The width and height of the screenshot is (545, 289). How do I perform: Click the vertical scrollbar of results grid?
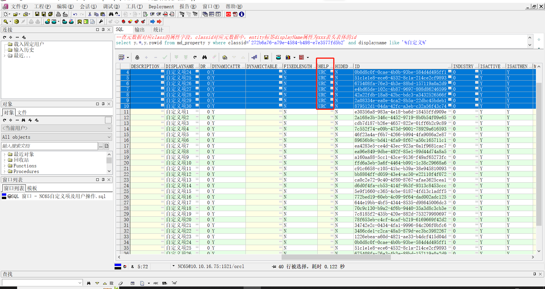(539, 155)
